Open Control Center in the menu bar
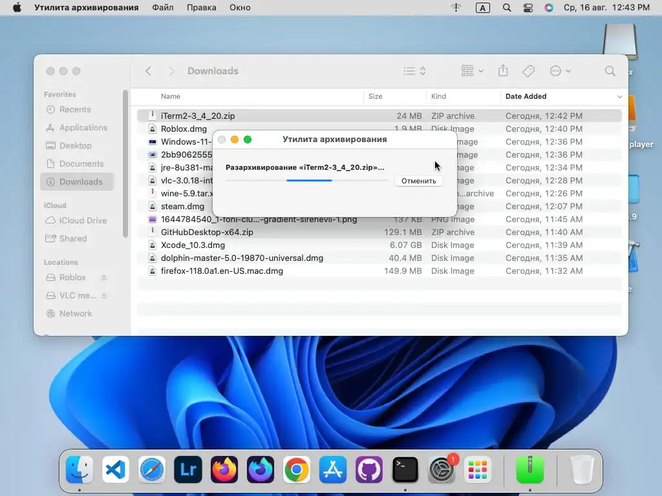This screenshot has width=662, height=496. click(528, 8)
